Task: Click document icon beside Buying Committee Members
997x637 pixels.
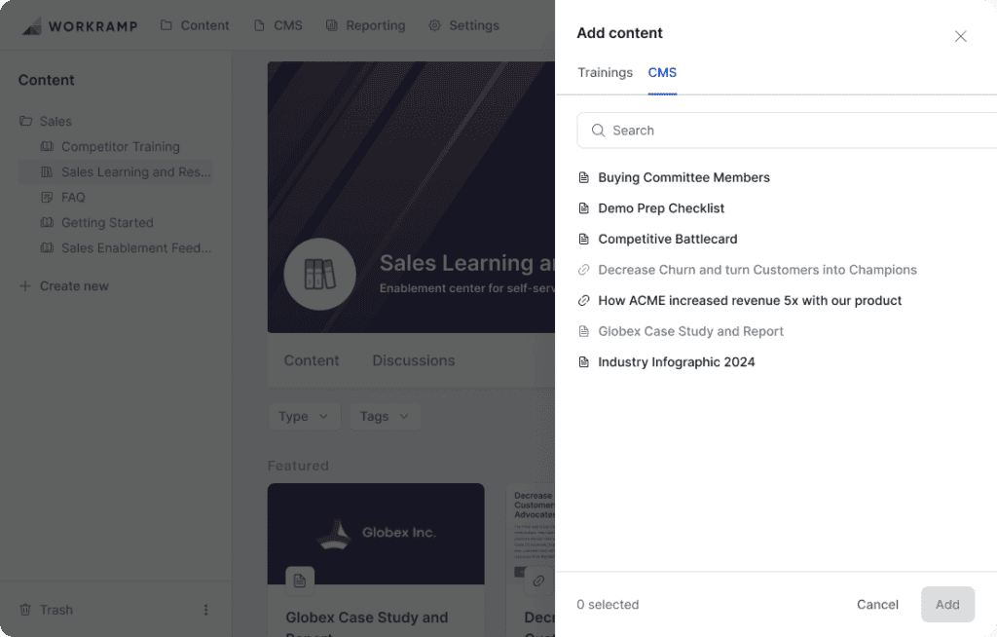Action: click(x=584, y=177)
